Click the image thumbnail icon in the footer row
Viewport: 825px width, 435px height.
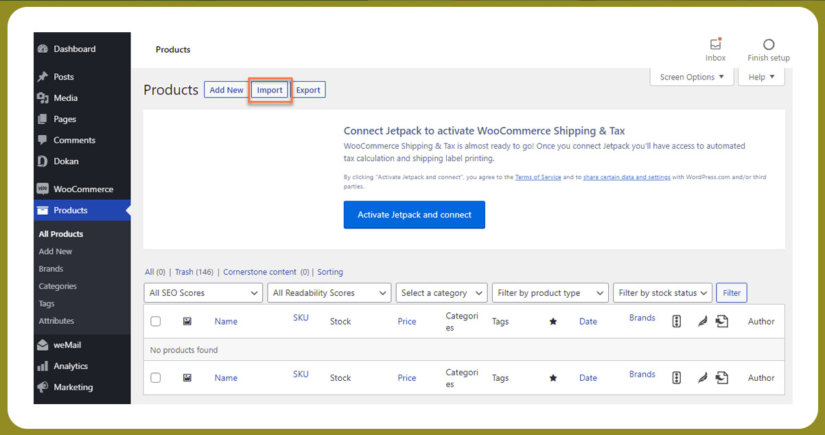coord(187,377)
